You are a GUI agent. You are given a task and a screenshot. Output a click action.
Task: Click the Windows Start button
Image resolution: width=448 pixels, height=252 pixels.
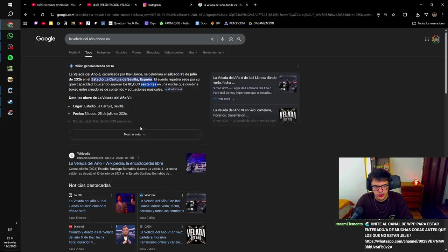tap(10, 5)
